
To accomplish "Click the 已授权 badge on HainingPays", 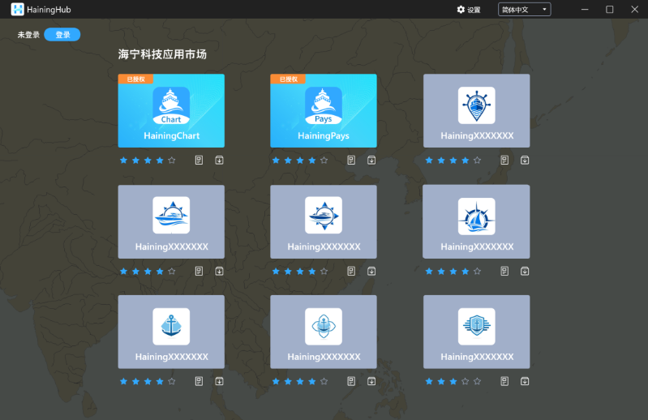I will point(288,79).
